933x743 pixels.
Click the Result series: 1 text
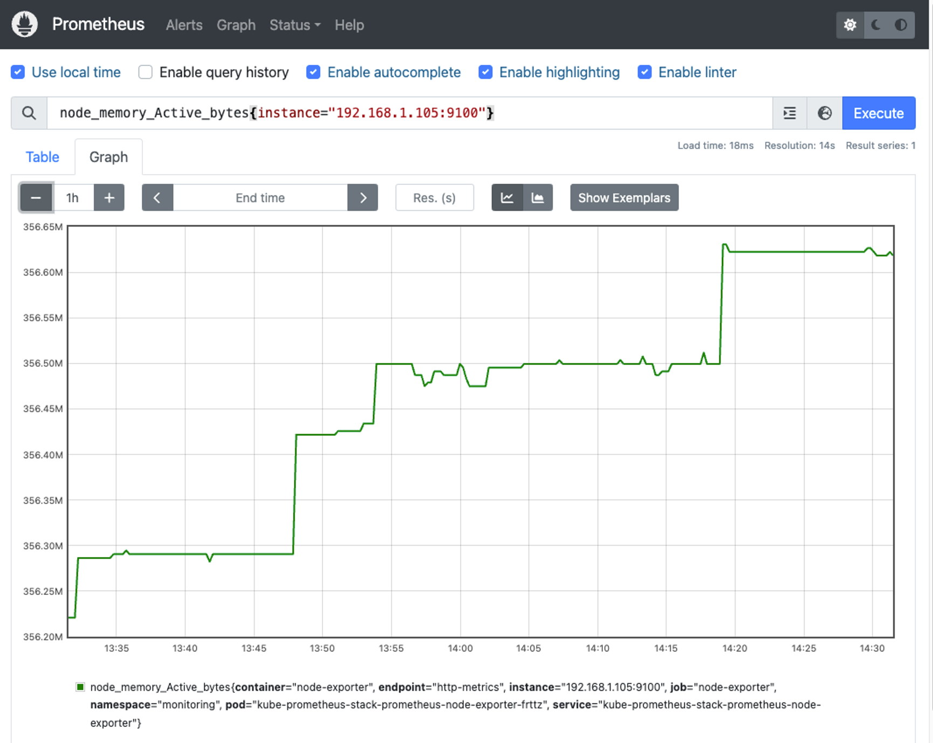click(880, 146)
